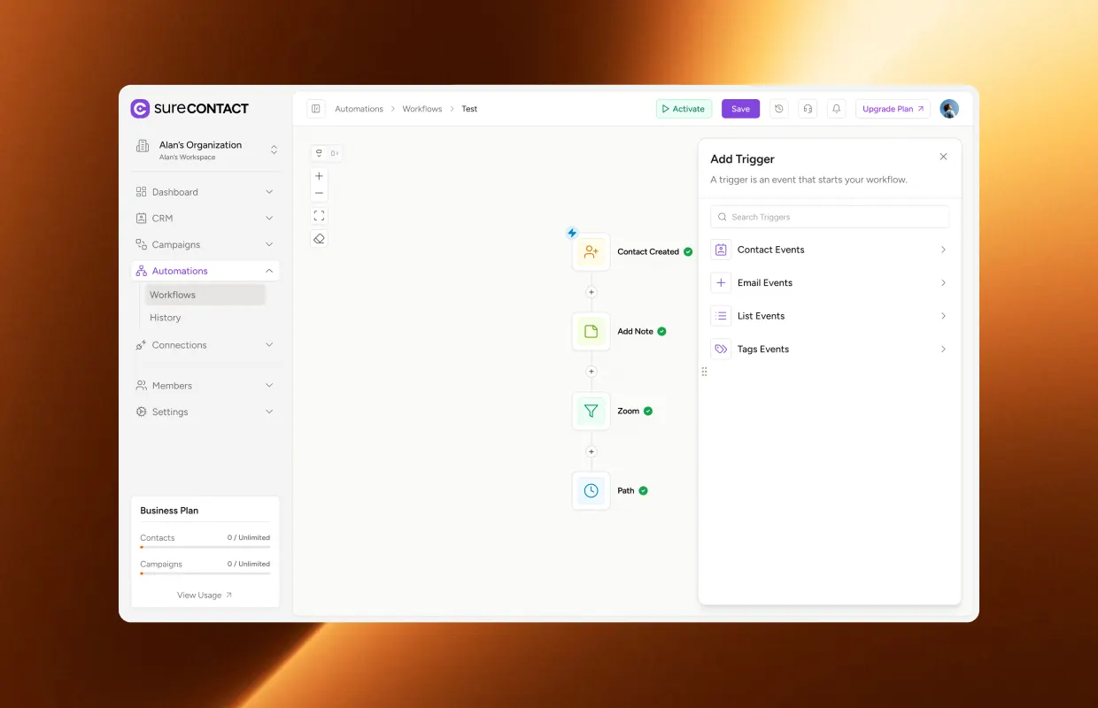Zoom out on the workflow canvas
This screenshot has width=1098, height=708.
(x=320, y=193)
